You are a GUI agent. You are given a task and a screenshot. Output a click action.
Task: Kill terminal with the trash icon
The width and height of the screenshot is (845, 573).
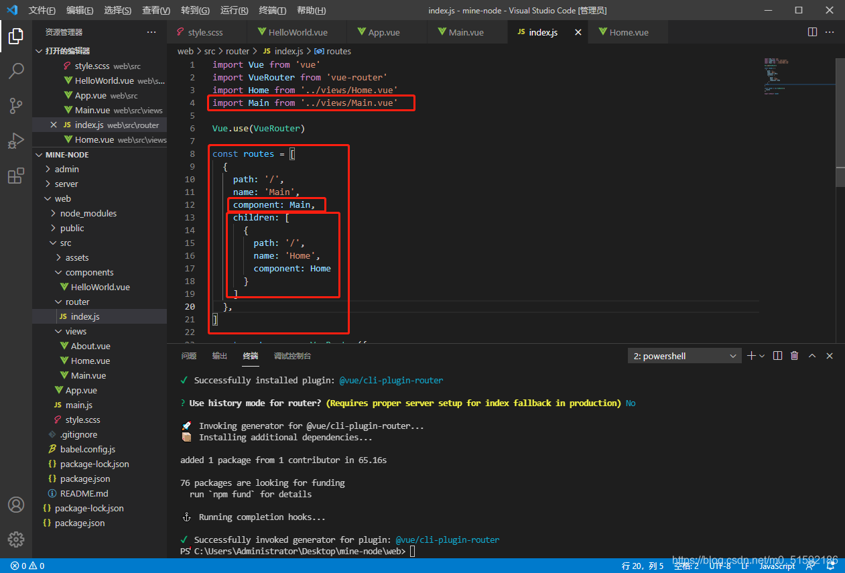795,356
